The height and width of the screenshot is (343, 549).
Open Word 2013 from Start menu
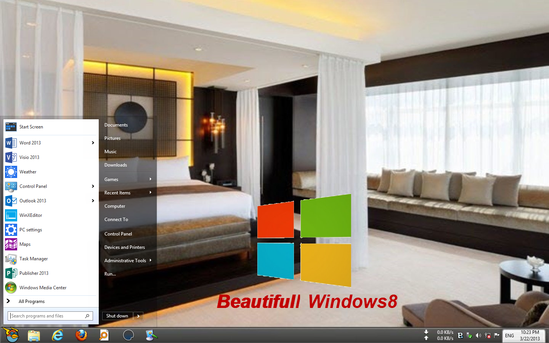point(30,143)
